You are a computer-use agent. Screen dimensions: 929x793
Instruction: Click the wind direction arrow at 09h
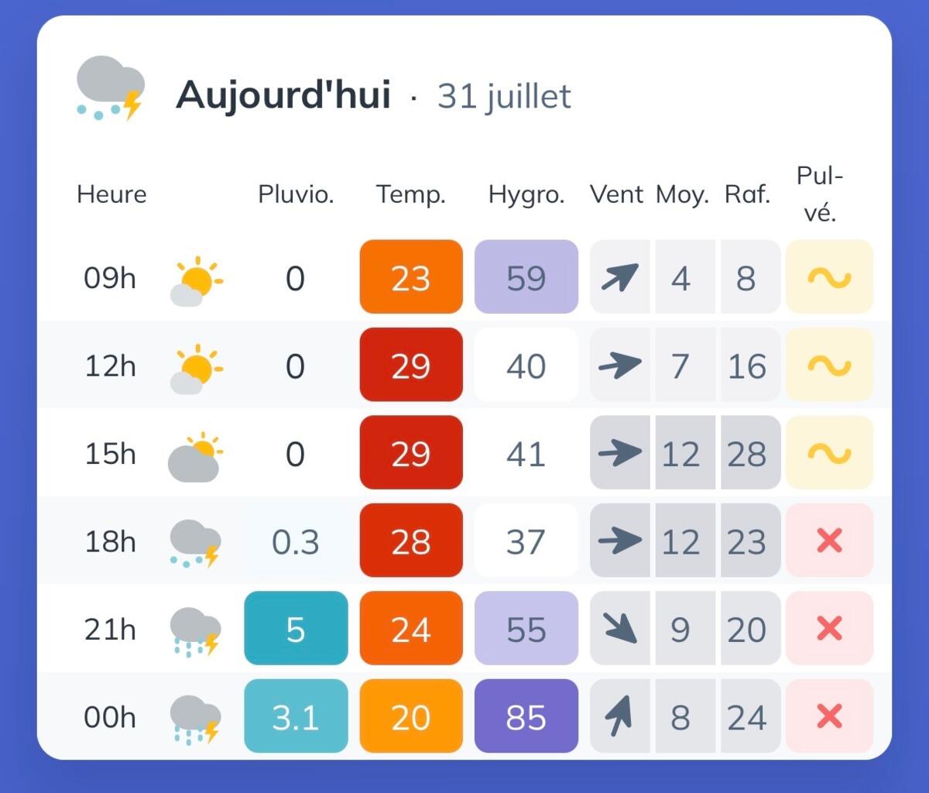click(x=620, y=276)
